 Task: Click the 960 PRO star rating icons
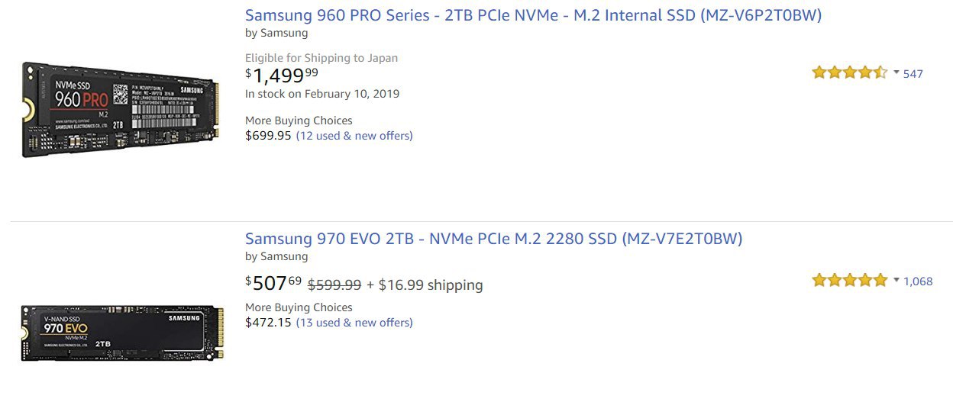(848, 73)
